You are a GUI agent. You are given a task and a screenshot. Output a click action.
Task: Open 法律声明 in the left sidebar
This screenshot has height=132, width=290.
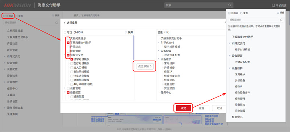point(12,114)
